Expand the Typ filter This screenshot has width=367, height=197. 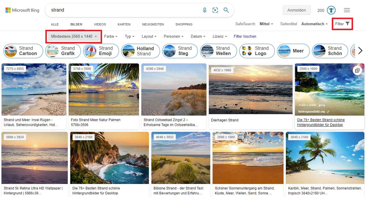(x=130, y=37)
